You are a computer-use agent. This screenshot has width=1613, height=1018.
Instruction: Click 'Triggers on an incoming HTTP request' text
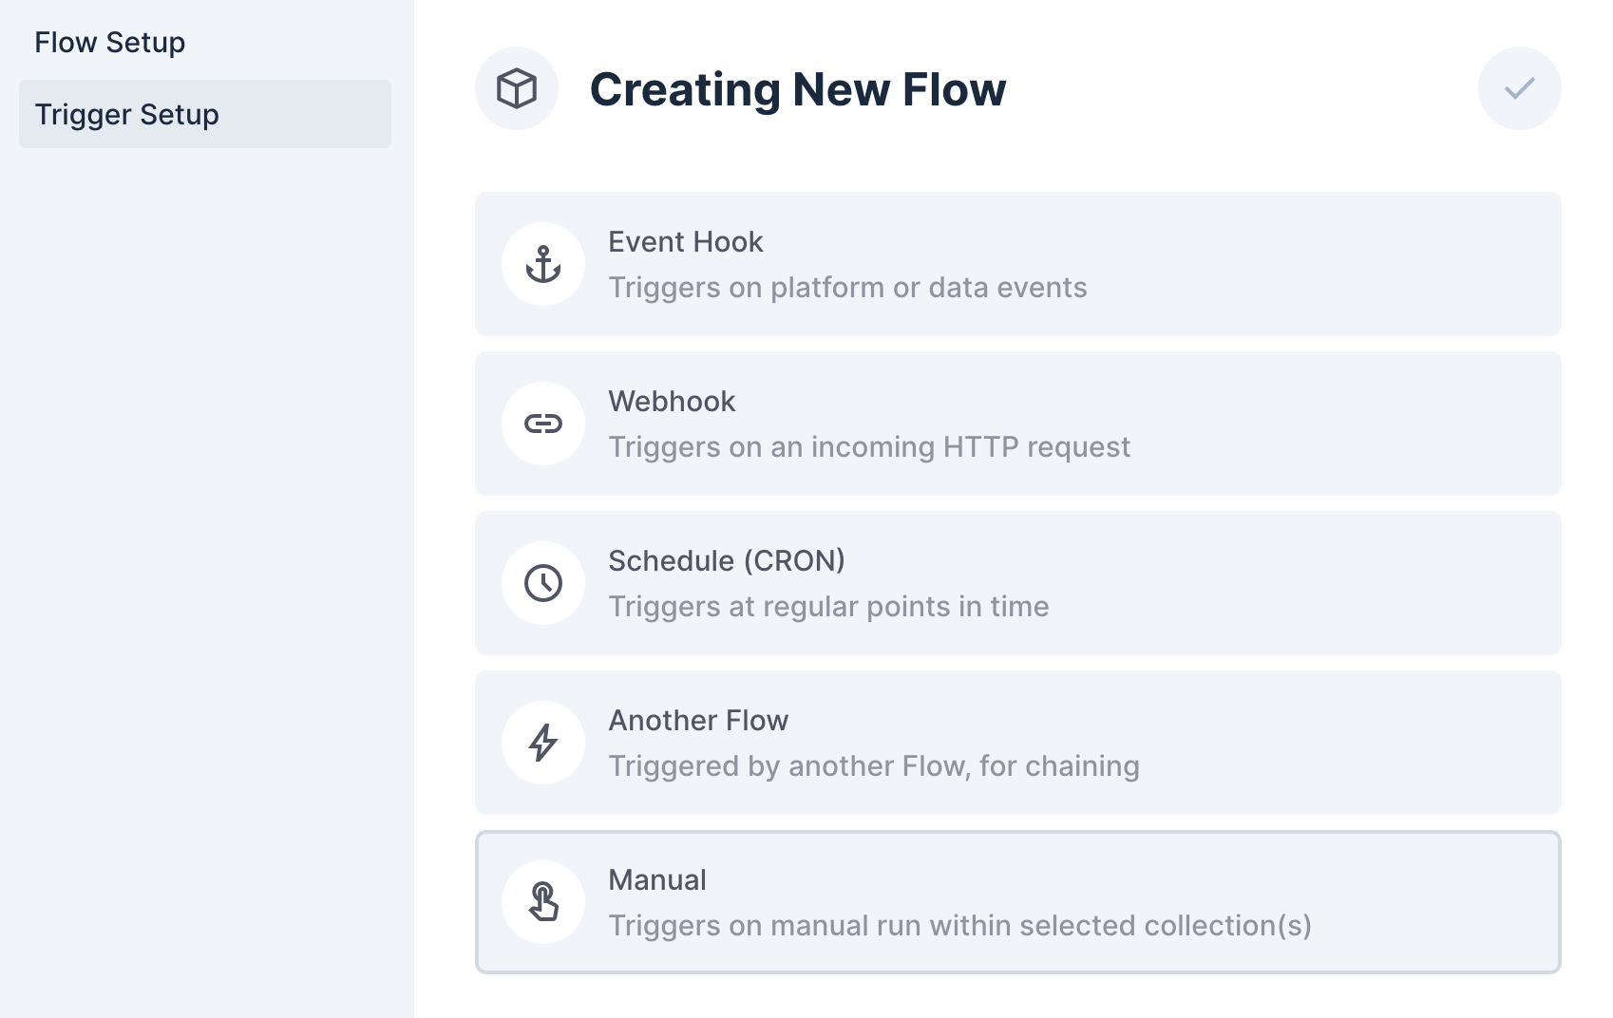click(869, 446)
